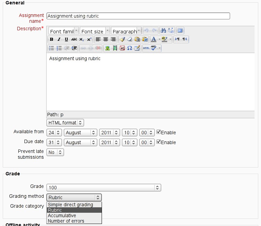261x226 pixels.
Task: Click the Assignment name text field
Action: coord(138,16)
